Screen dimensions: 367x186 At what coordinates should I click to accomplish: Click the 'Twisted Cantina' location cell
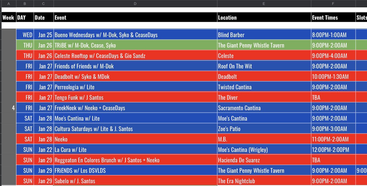click(x=264, y=87)
